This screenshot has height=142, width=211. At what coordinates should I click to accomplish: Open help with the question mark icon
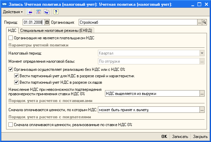[x=56, y=12]
